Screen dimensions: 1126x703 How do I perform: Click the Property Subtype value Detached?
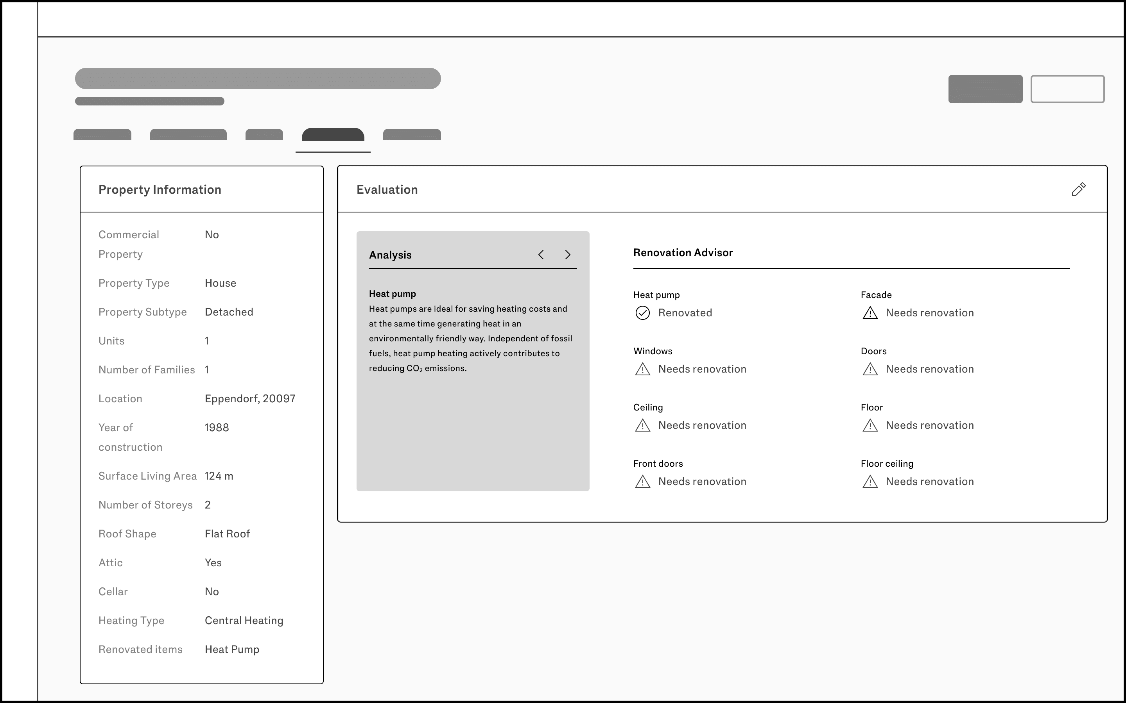[229, 312]
